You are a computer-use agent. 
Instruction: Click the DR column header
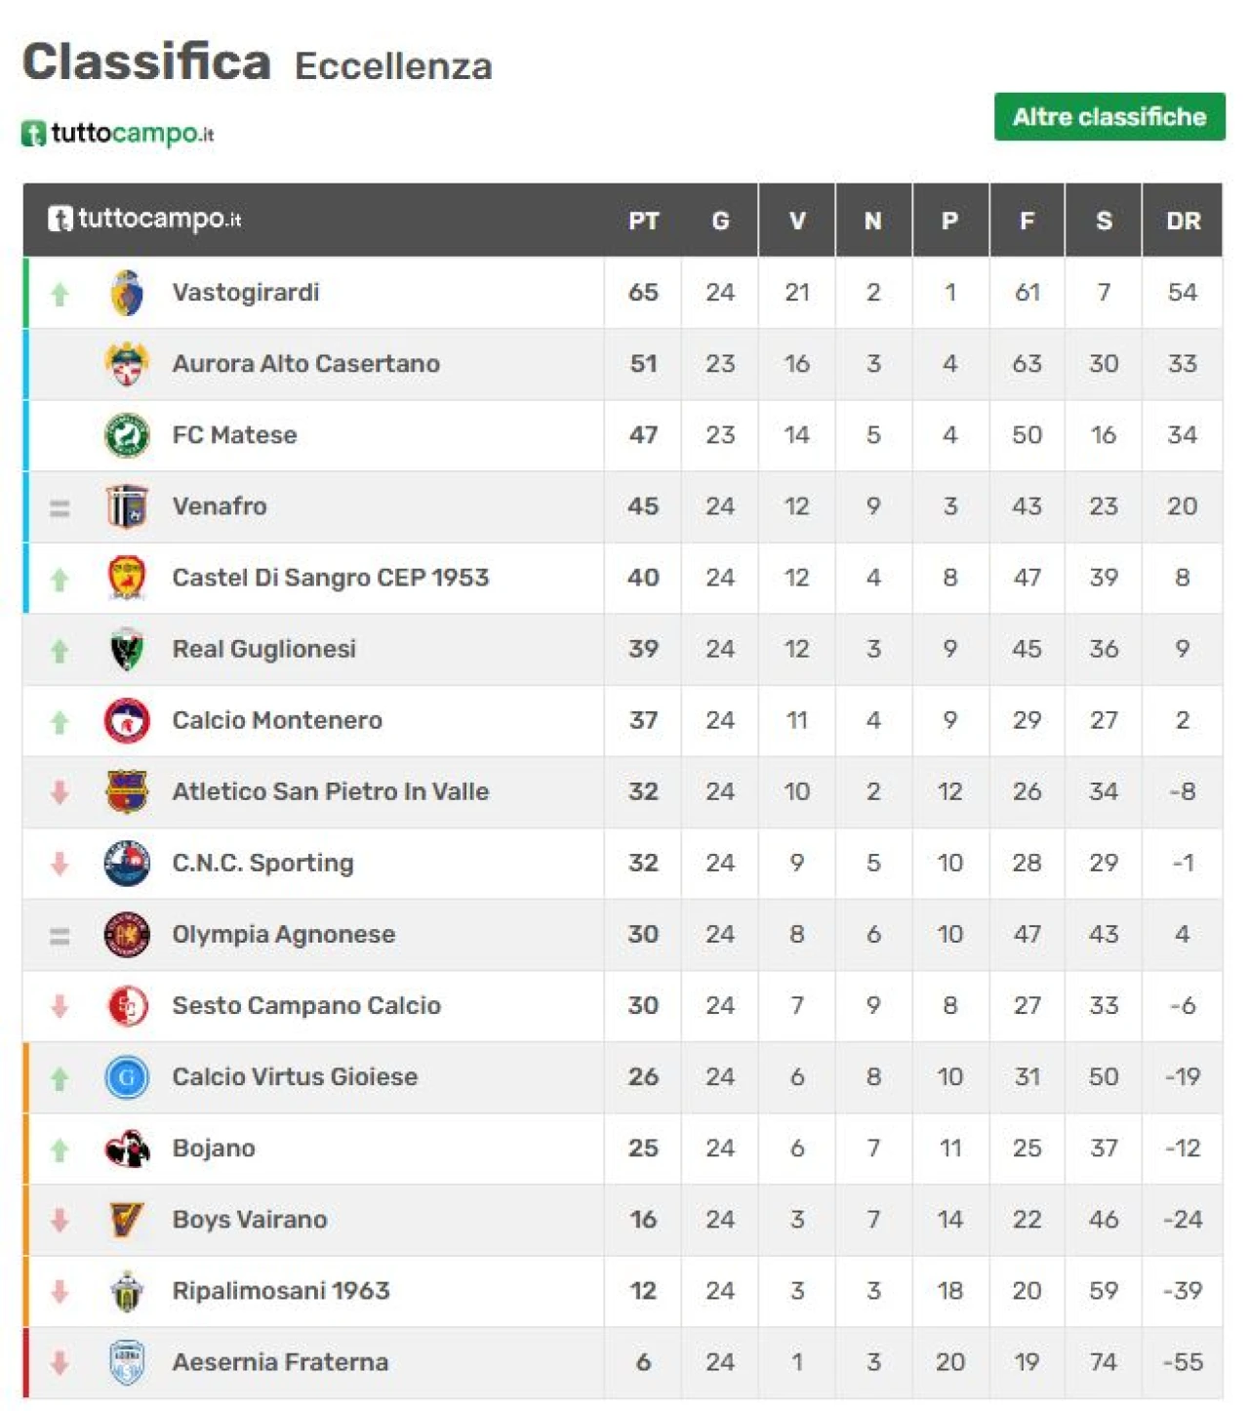(1183, 221)
